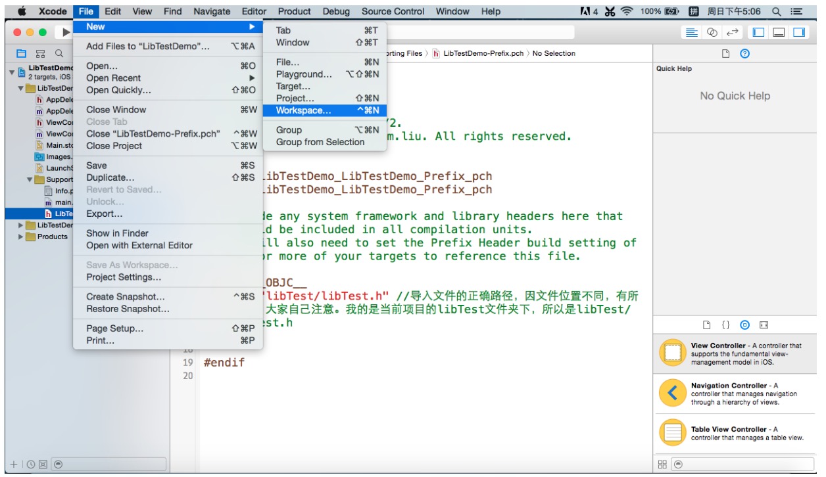This screenshot has width=826, height=477.
Task: Select Main.storyboard file in navigator
Action: click(55, 145)
